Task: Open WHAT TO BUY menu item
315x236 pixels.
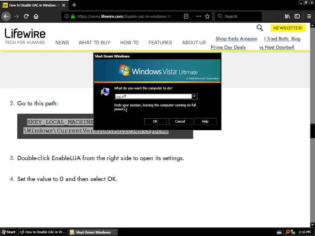Action: [94, 42]
